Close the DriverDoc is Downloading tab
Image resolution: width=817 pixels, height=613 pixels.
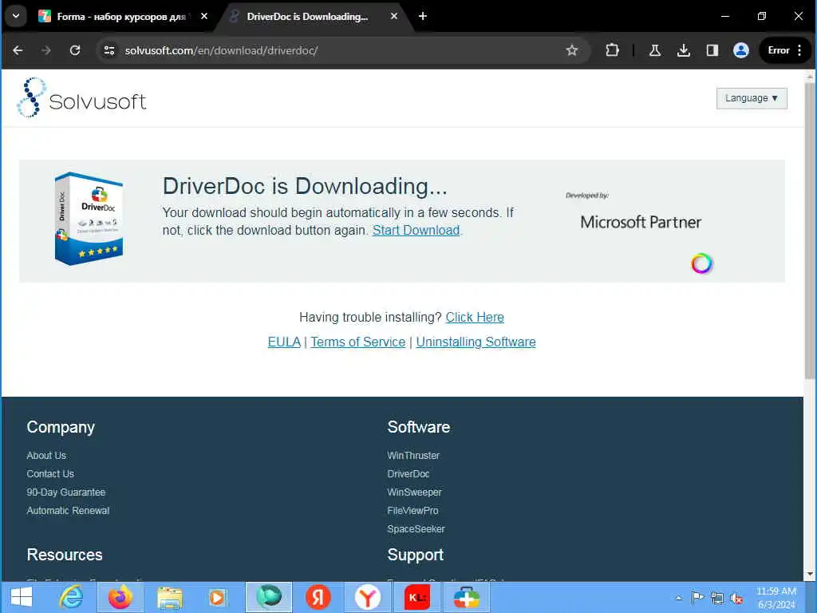point(394,16)
